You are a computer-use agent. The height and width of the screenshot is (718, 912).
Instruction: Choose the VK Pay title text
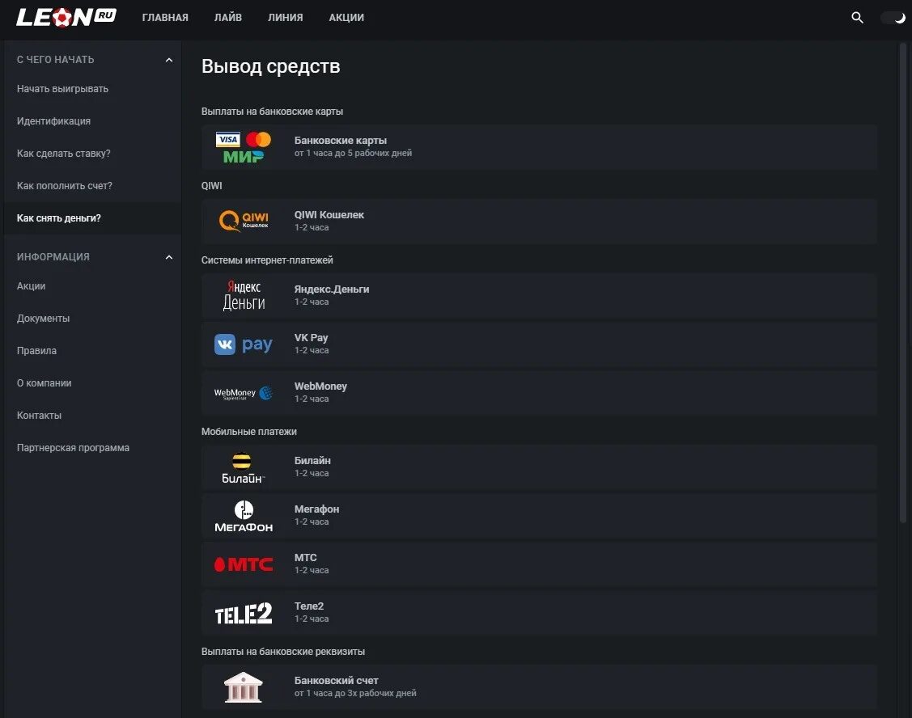point(312,338)
